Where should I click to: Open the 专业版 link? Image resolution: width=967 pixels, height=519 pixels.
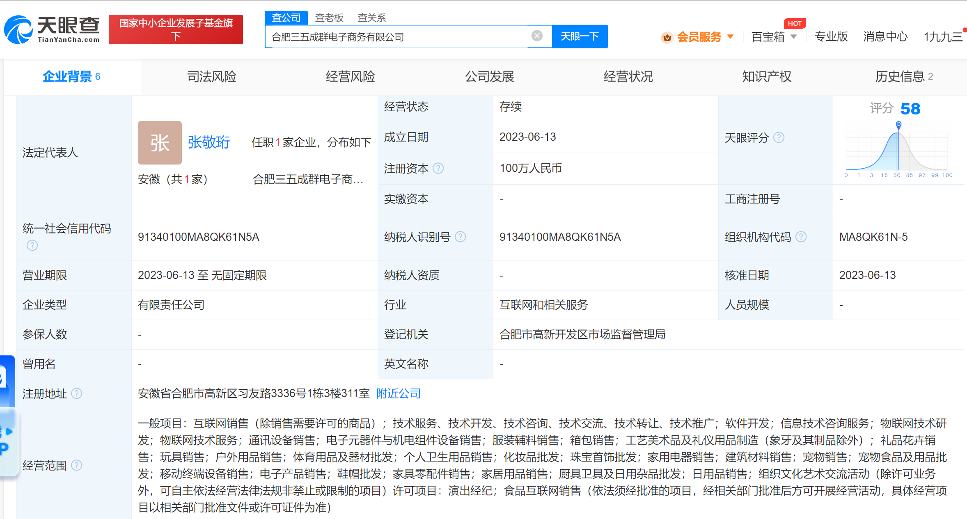tap(831, 37)
